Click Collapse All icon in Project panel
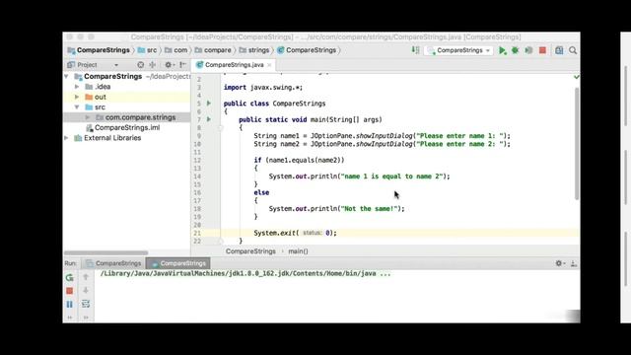631x355 pixels. tap(153, 64)
